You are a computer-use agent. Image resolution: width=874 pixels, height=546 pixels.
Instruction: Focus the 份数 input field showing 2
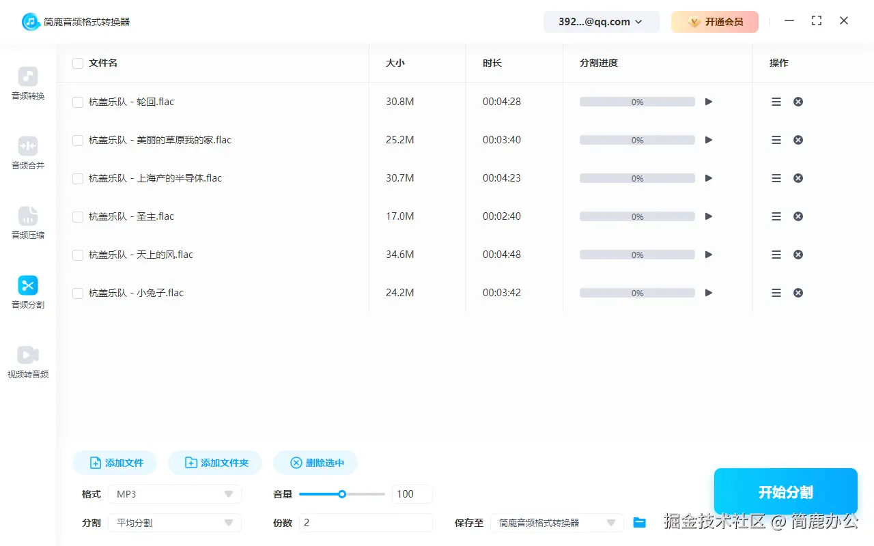366,523
